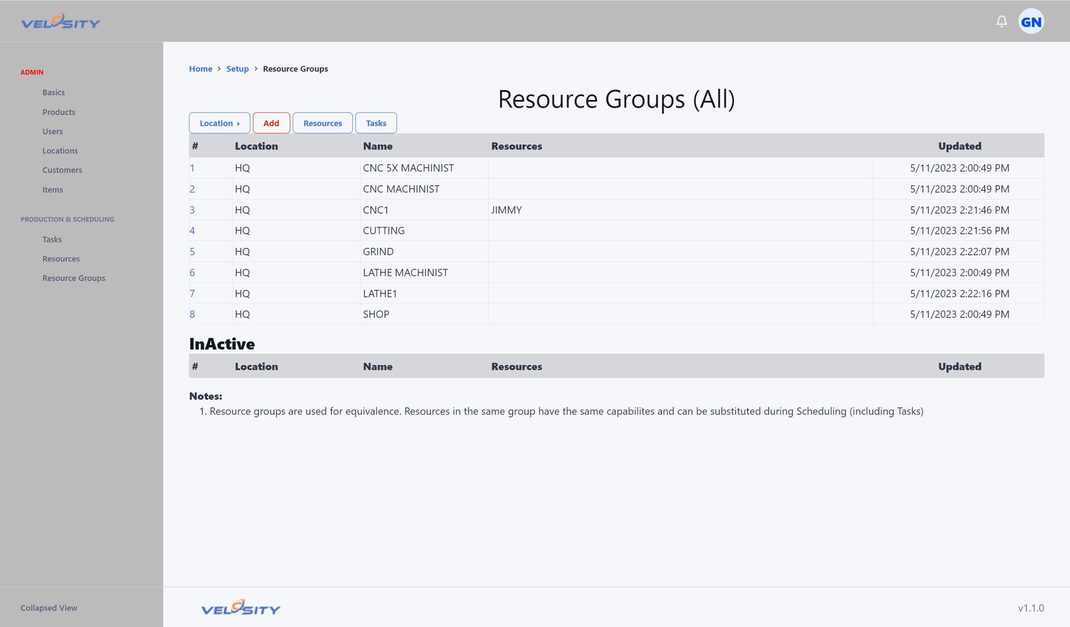Select the LATHE MACHINIST name cell
This screenshot has height=627, width=1070.
[x=424, y=273]
